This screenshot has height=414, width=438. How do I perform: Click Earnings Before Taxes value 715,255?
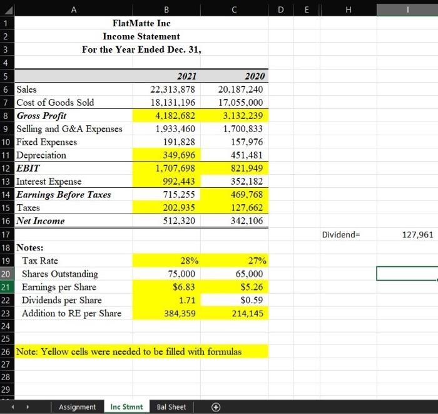[166, 195]
